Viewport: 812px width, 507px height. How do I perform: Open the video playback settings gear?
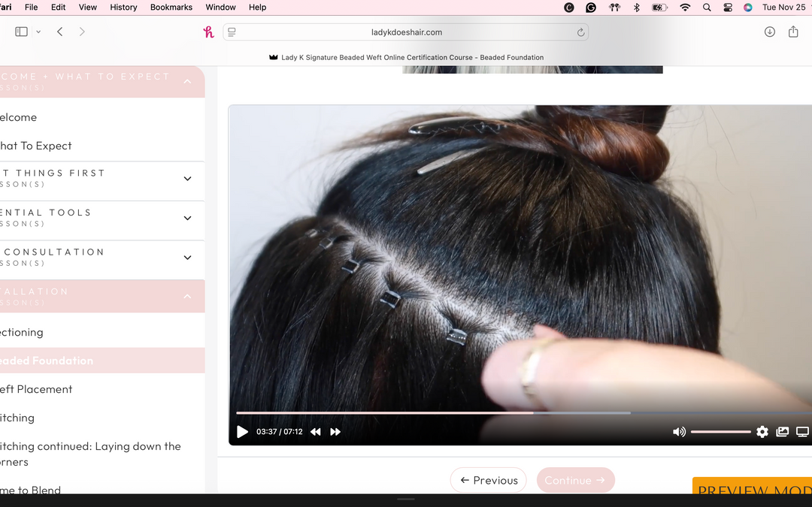pyautogui.click(x=762, y=432)
